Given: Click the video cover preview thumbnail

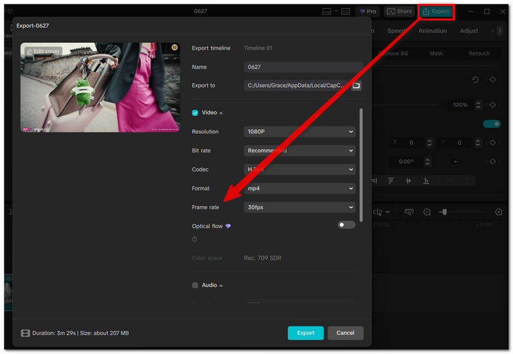Looking at the screenshot, I should pyautogui.click(x=100, y=88).
